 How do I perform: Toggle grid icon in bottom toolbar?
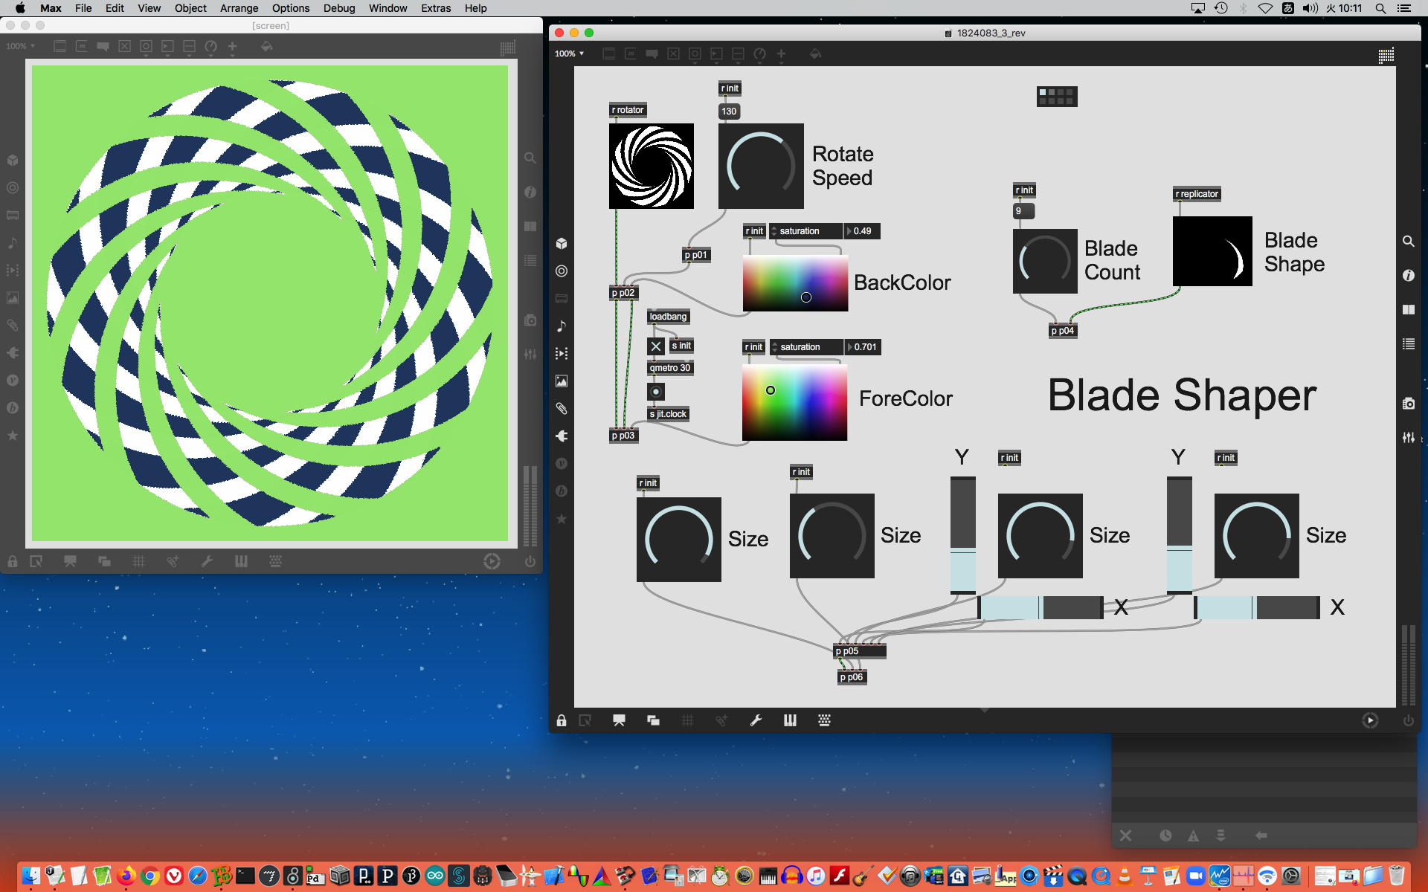tap(687, 720)
